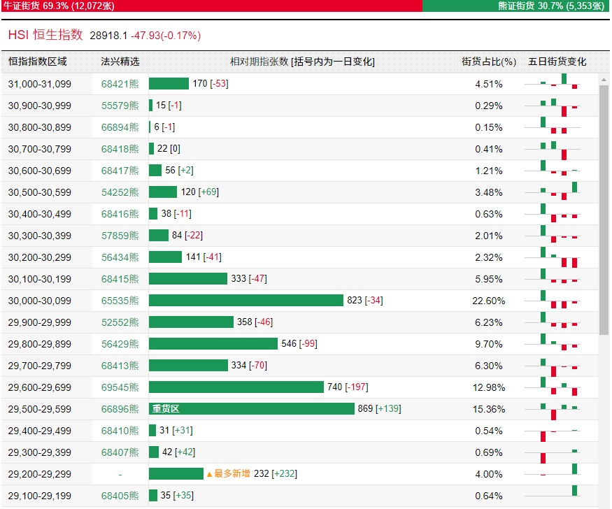This screenshot has width=612, height=509.
Task: Click the 120 [+69] value label
Action: point(200,192)
